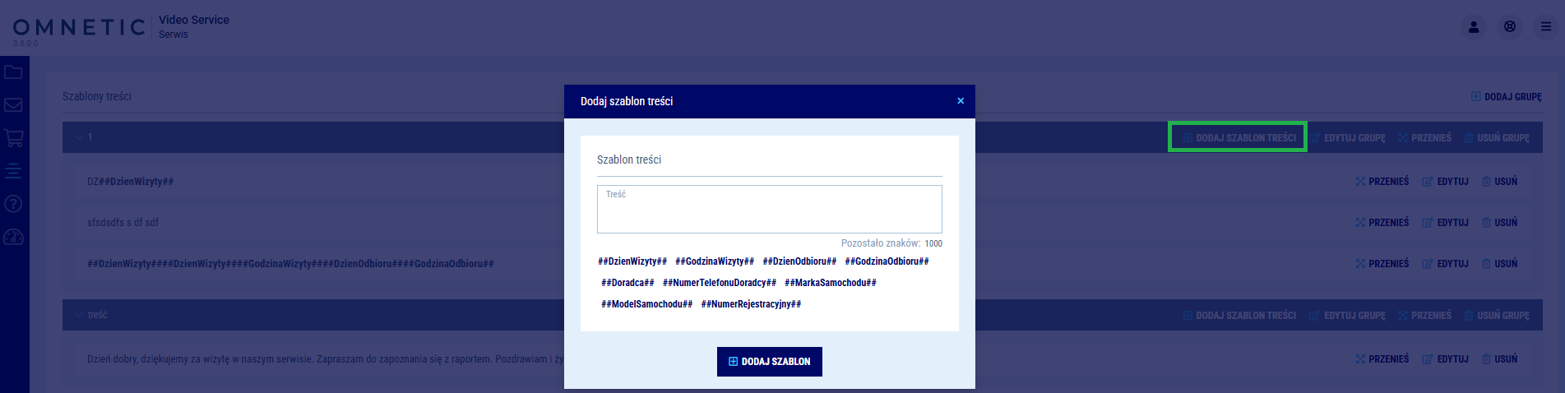Image resolution: width=1565 pixels, height=393 pixels.
Task: Click into the Treść text field
Action: [x=769, y=212]
